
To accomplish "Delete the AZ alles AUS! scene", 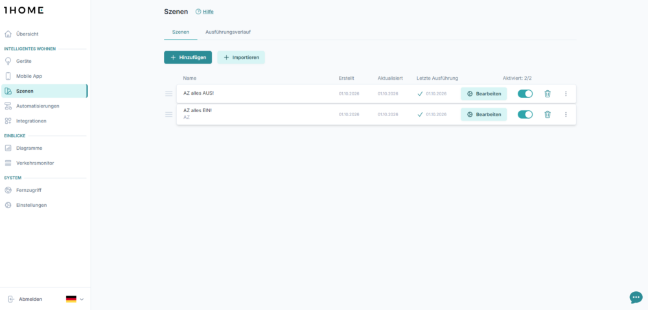I will (x=547, y=94).
